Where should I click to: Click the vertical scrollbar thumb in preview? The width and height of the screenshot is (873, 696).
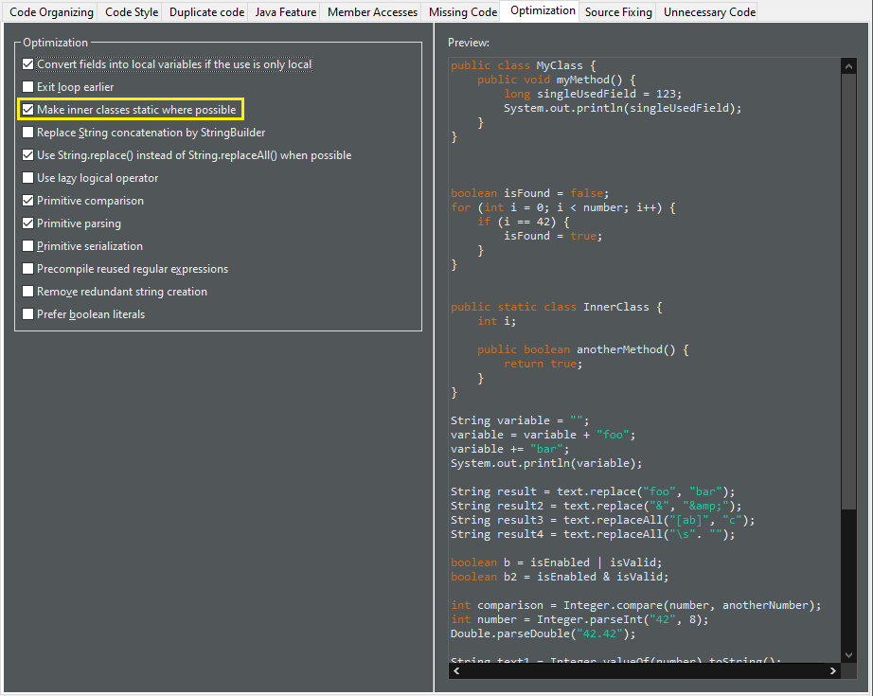(x=848, y=292)
